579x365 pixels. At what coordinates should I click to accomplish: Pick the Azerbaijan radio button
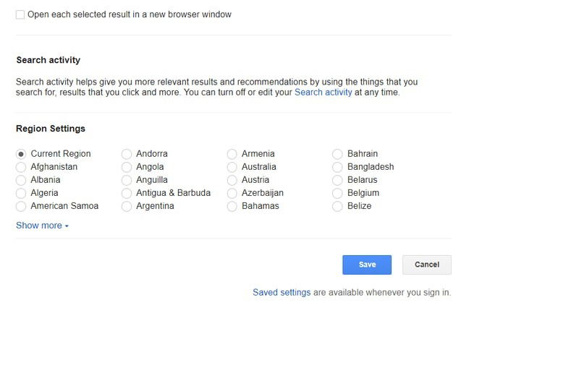(x=232, y=193)
